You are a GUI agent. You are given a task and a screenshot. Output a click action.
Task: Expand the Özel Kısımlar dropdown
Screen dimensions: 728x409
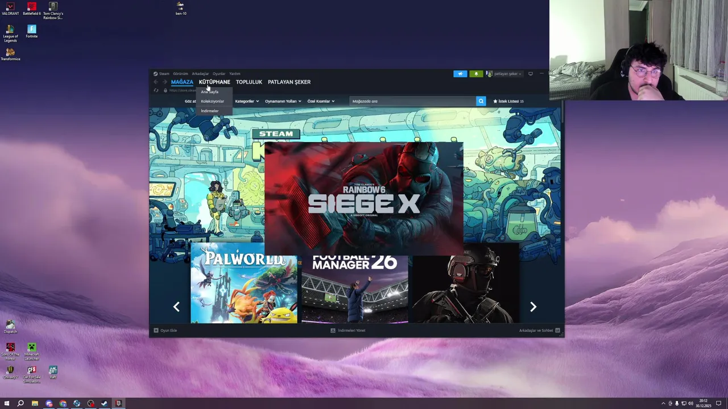[x=321, y=101]
